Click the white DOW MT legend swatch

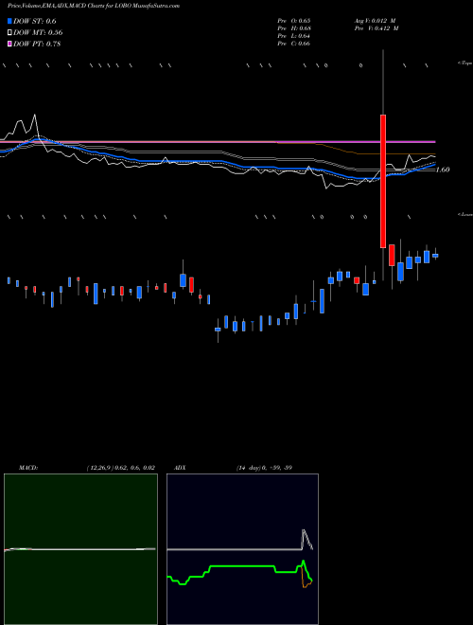9,32
